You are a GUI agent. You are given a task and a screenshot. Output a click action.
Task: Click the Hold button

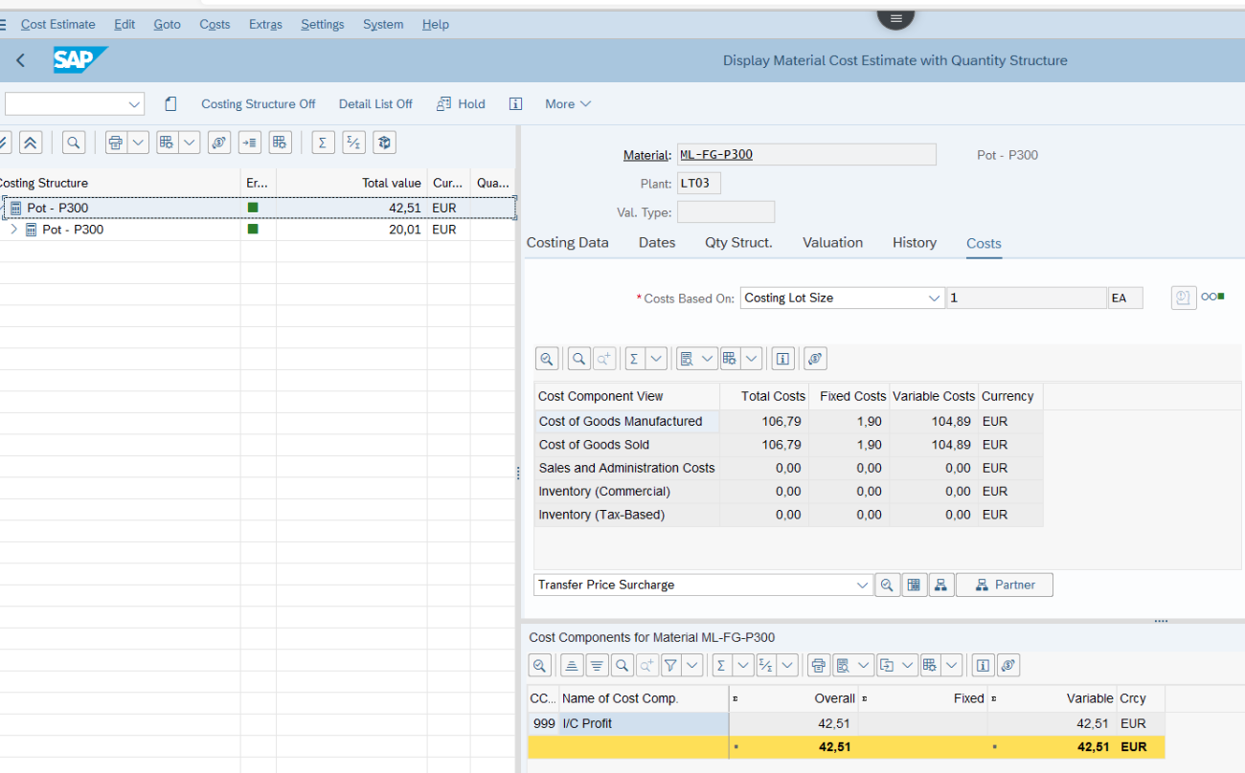[x=461, y=104]
